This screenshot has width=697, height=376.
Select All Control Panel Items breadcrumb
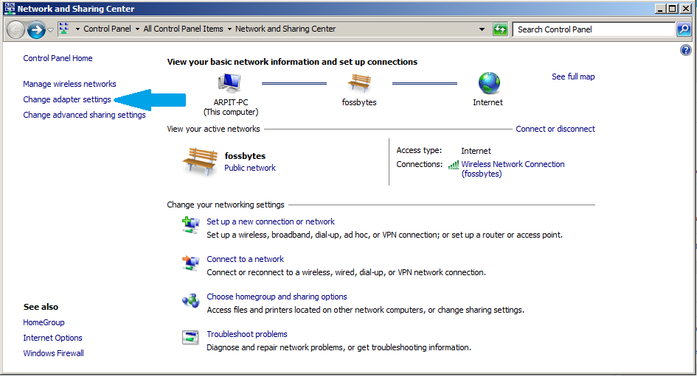click(183, 29)
